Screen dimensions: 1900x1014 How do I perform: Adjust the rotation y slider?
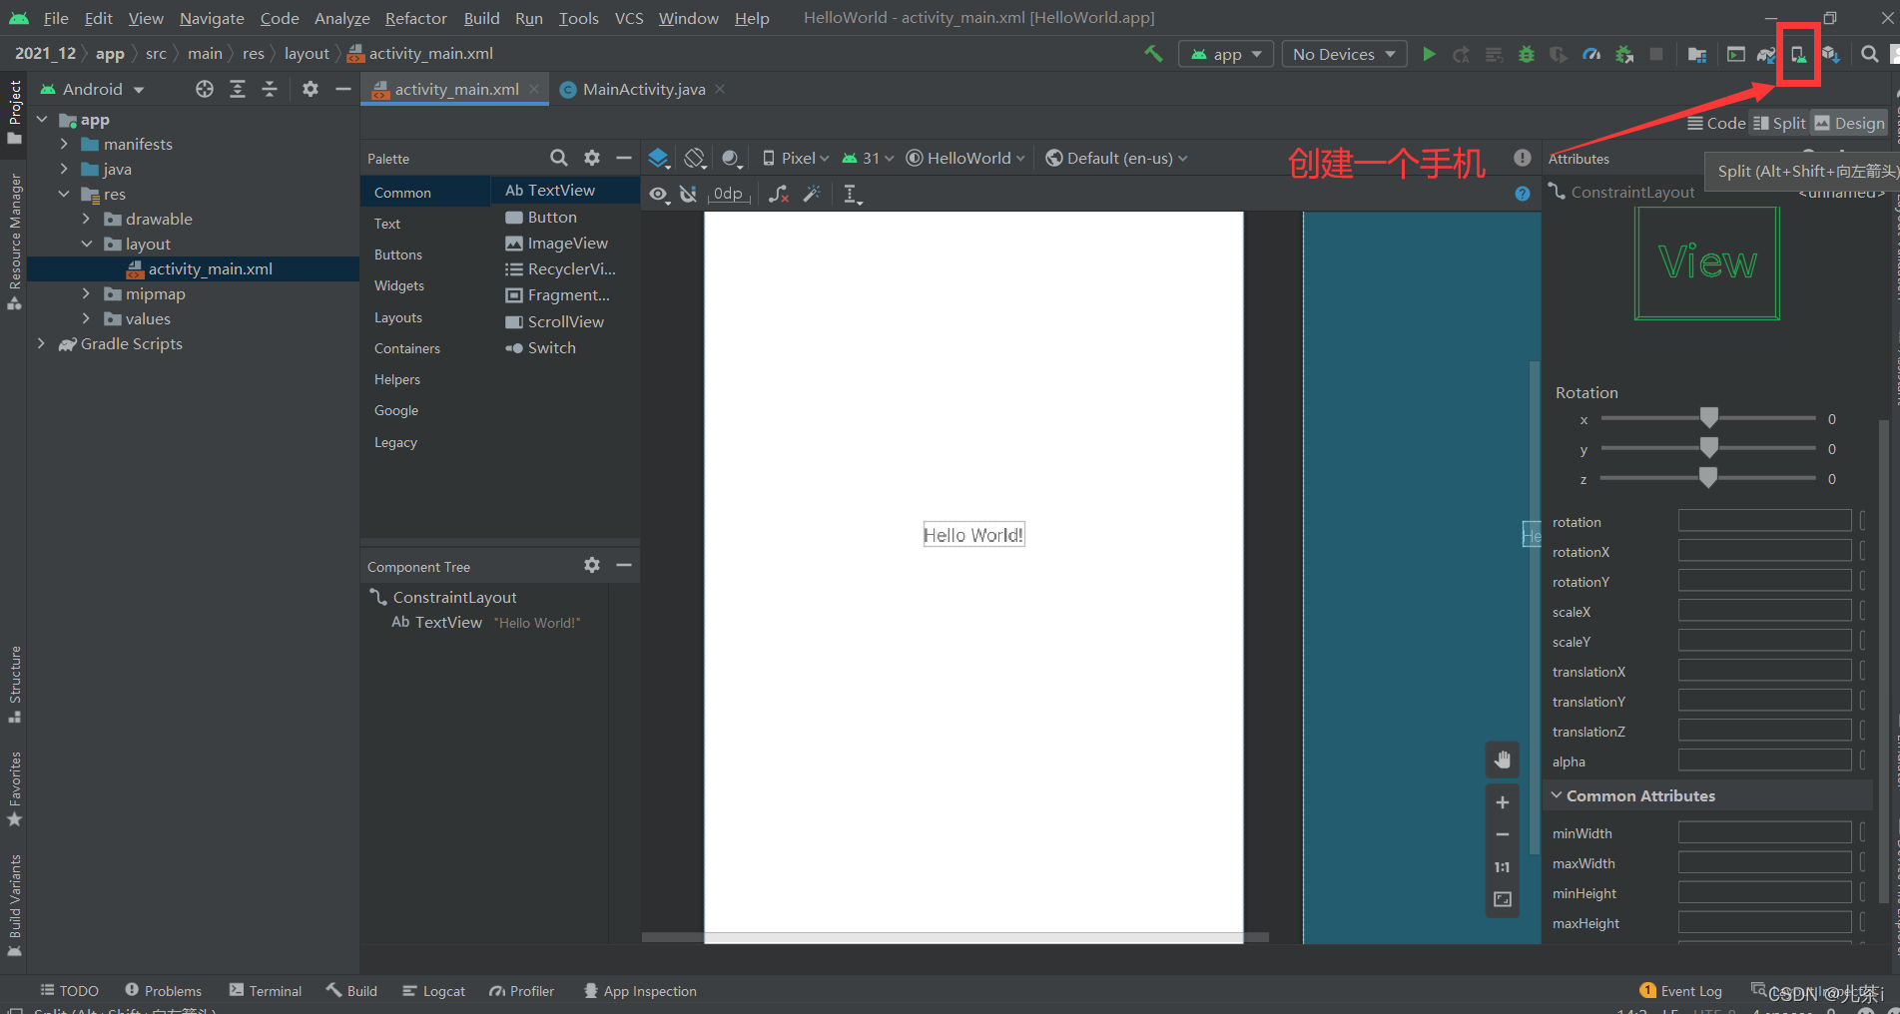pyautogui.click(x=1708, y=448)
